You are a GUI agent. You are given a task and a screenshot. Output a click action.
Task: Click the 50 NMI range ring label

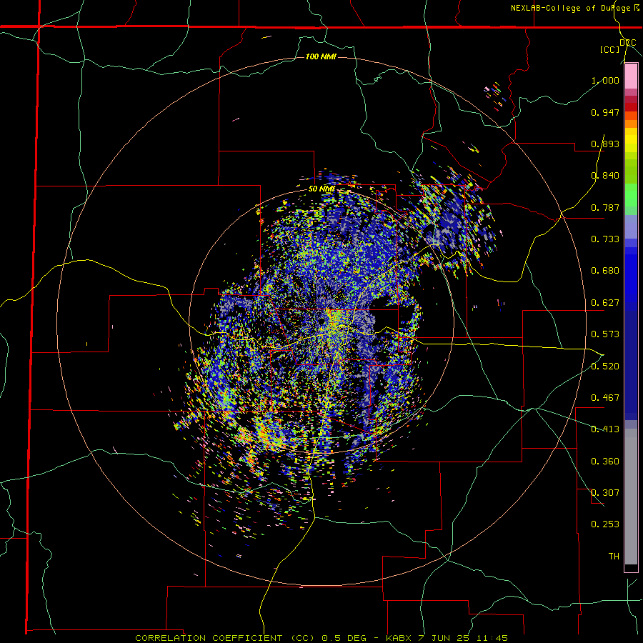(321, 189)
